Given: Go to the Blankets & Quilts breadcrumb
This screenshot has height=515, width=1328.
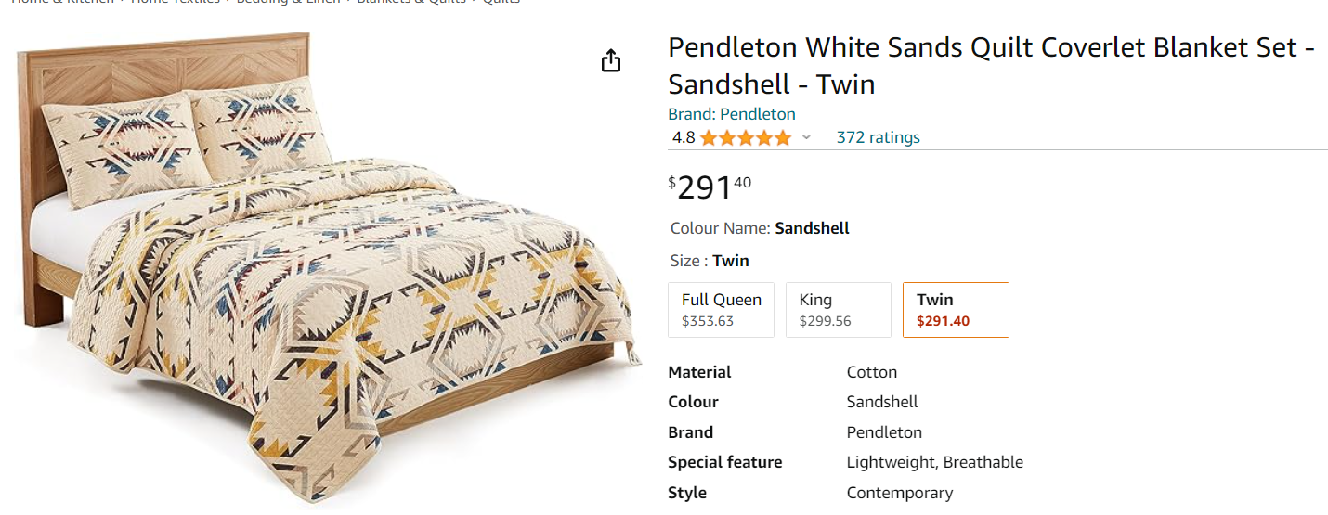Looking at the screenshot, I should point(408,1).
